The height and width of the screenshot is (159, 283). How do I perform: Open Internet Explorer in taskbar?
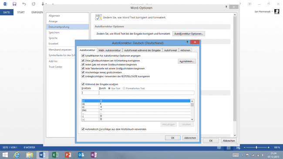[17, 155]
